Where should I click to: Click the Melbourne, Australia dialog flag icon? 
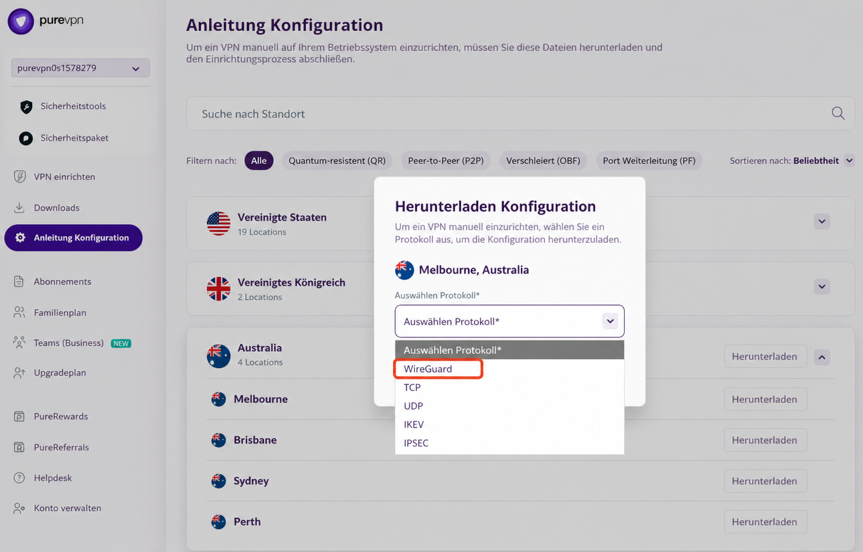coord(404,270)
